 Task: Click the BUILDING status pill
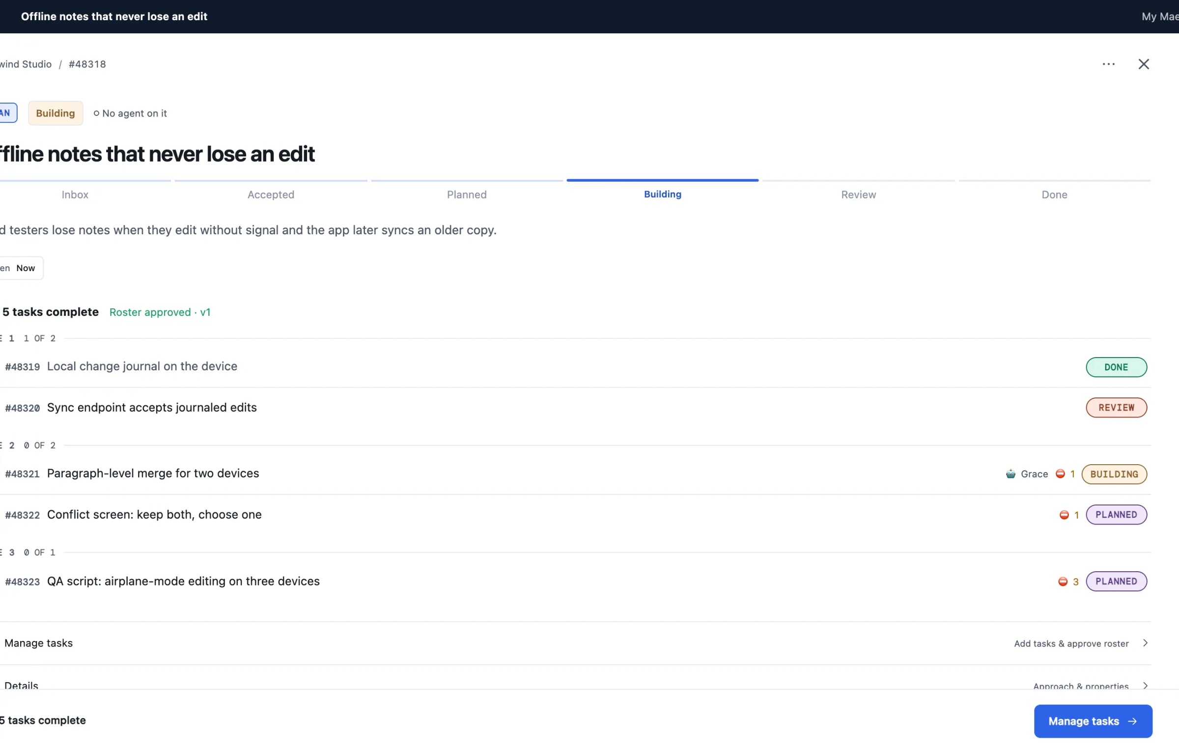[1114, 474]
